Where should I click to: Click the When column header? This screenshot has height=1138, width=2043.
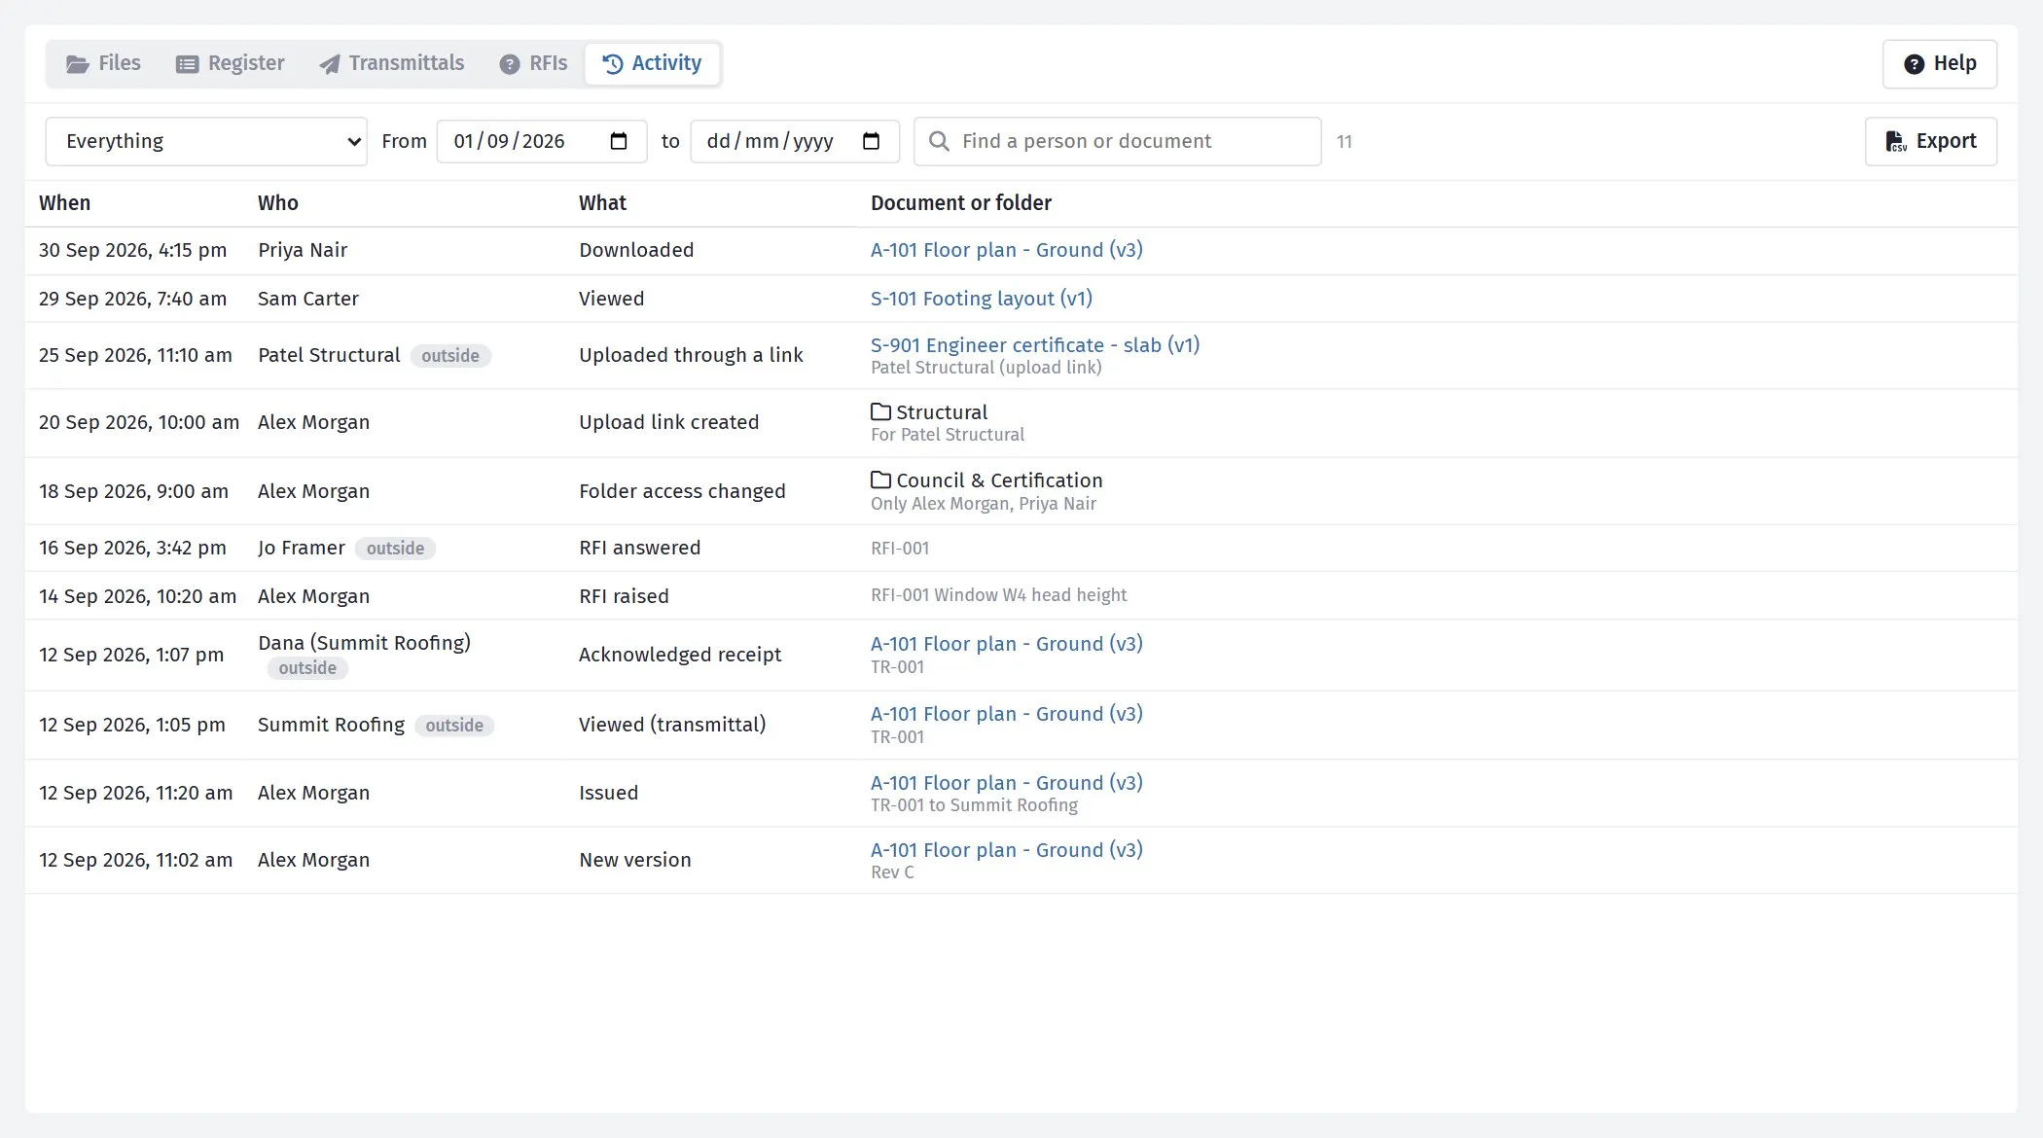pos(64,203)
